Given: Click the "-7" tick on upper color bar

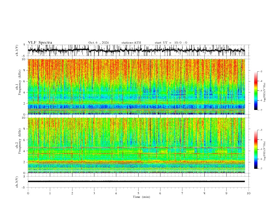Looking at the screenshot, I should 261,110.
